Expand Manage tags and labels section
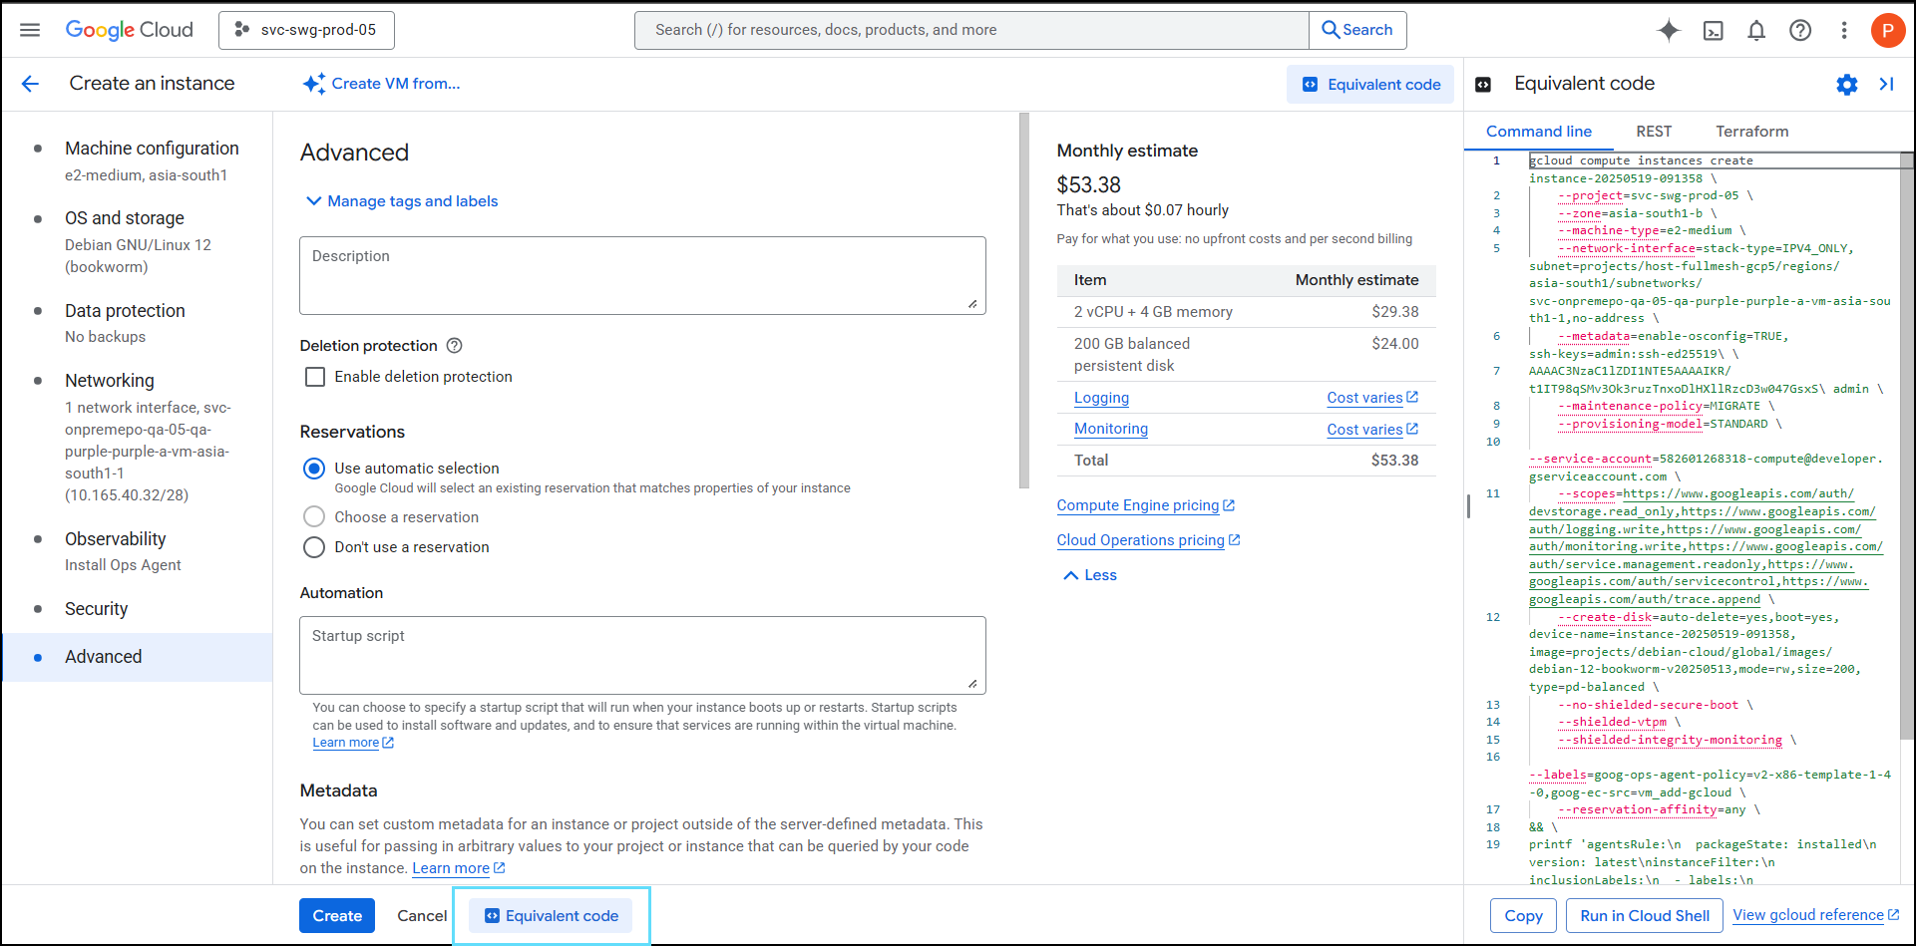 coord(402,201)
